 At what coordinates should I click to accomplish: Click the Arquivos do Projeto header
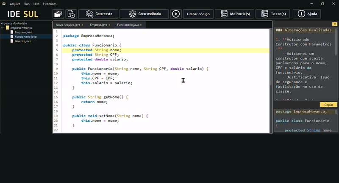point(14,23)
